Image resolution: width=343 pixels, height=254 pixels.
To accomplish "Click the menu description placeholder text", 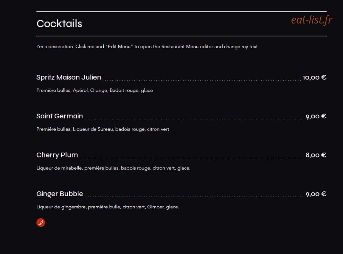I will pyautogui.click(x=147, y=46).
